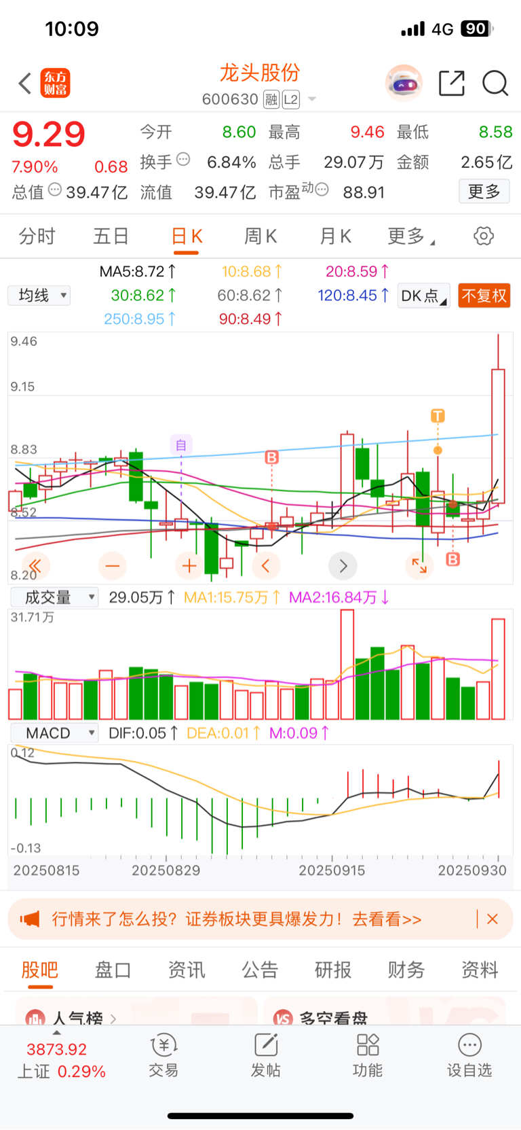Tap the MA1:15.75万 volume value
Image resolution: width=521 pixels, height=1130 pixels.
[232, 597]
